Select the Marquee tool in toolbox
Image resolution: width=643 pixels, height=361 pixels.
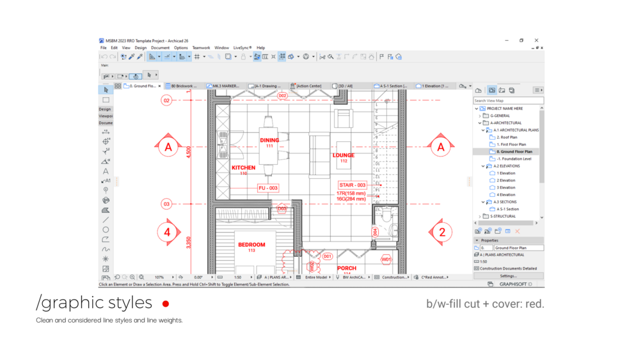[106, 100]
